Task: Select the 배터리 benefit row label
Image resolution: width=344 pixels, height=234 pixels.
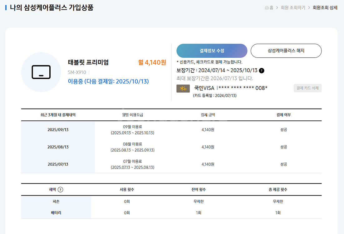Action: tap(56, 213)
